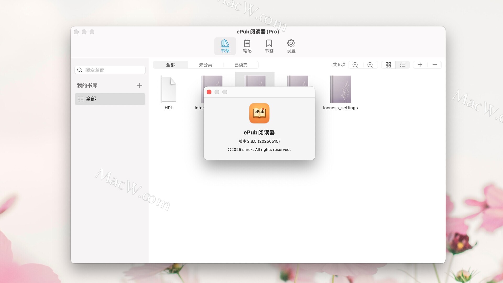The image size is (503, 283).
Task: Switch to list view layout
Action: [403, 65]
